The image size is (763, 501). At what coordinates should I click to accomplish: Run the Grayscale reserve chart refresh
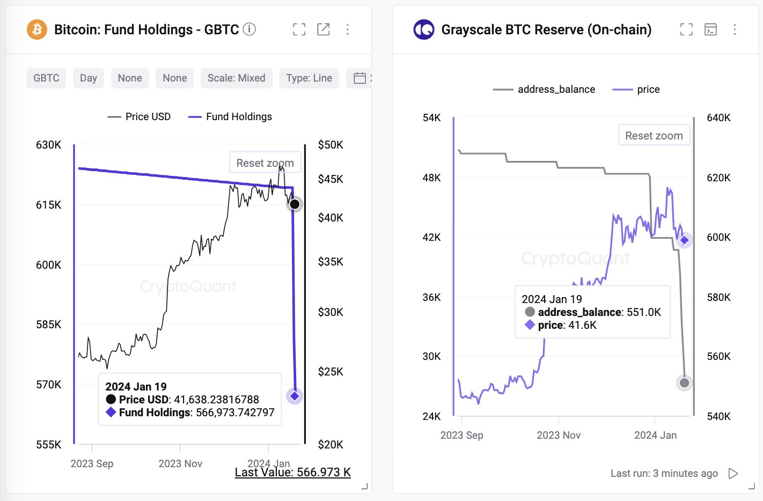[733, 474]
